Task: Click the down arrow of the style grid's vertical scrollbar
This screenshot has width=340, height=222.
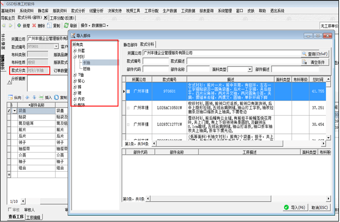Action: 328,137
